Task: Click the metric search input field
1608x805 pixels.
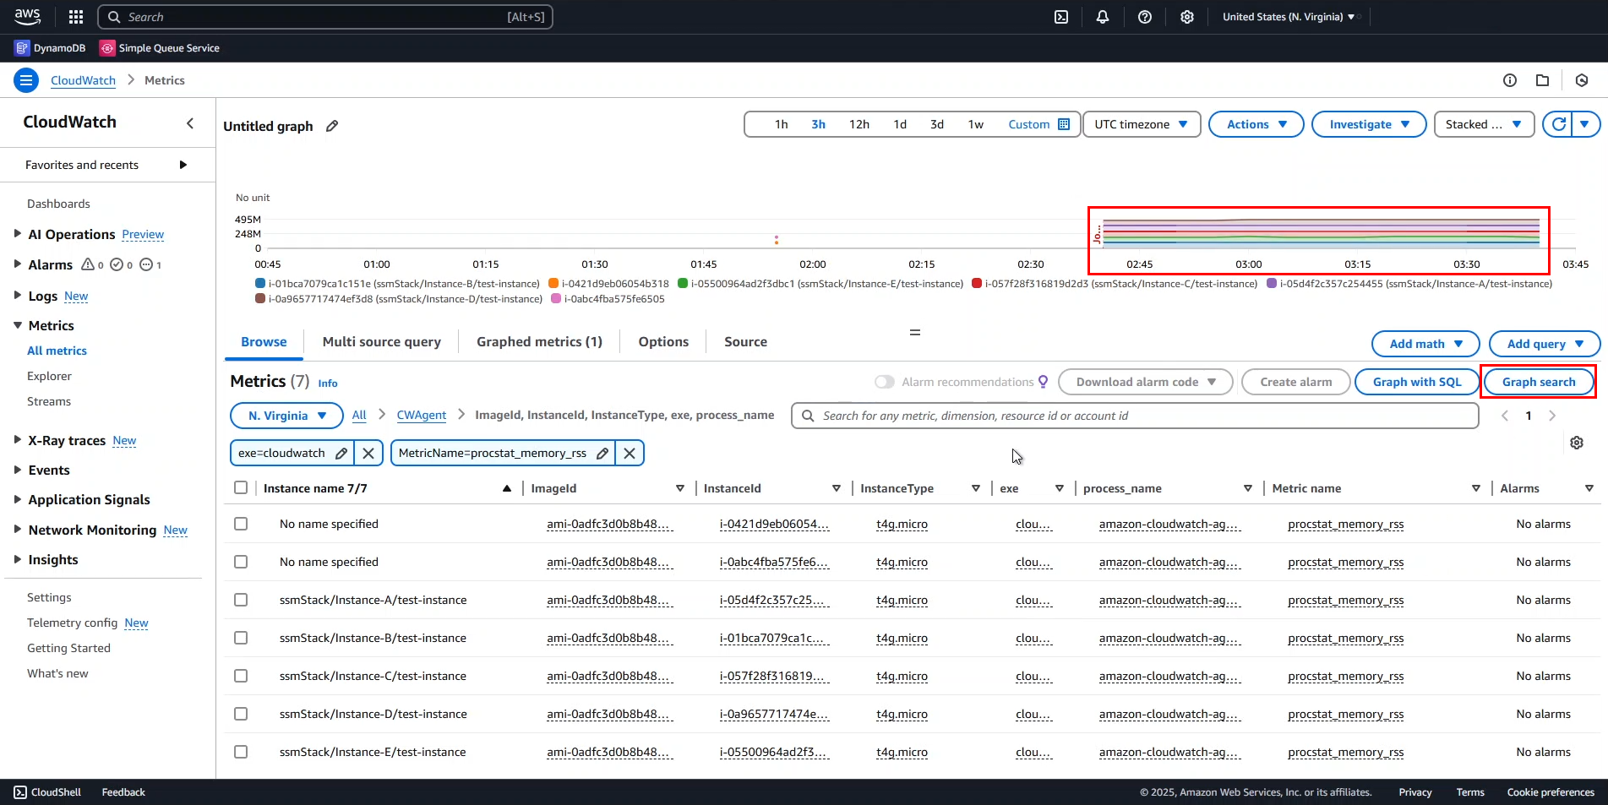Action: coord(1135,416)
